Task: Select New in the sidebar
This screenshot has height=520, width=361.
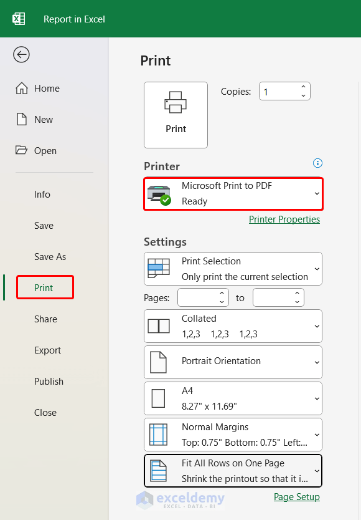Action: (44, 119)
